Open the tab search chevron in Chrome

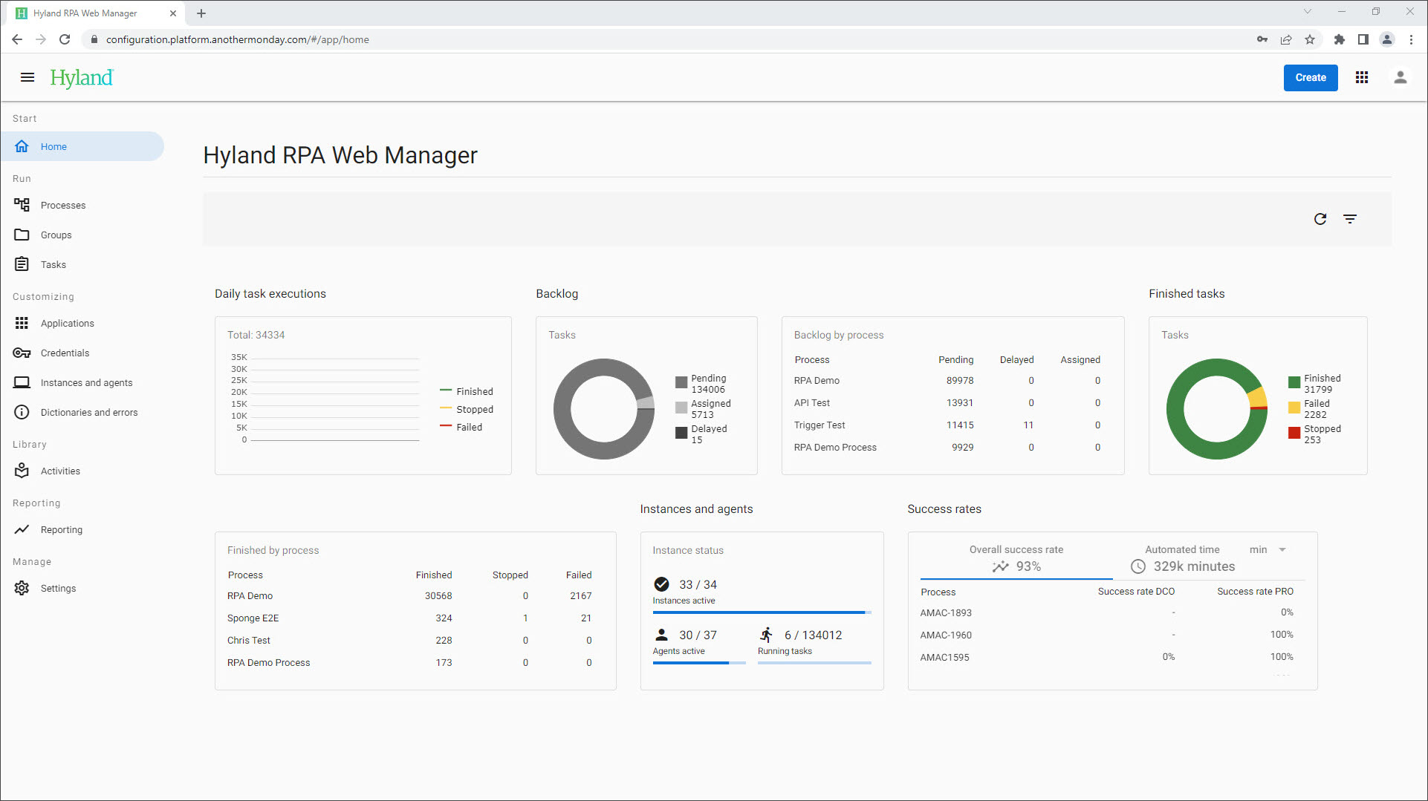coord(1308,11)
